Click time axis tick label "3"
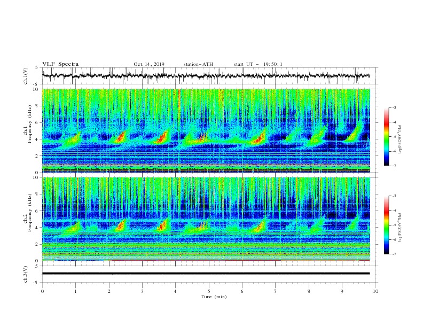The image size is (423, 327). pos(142,291)
